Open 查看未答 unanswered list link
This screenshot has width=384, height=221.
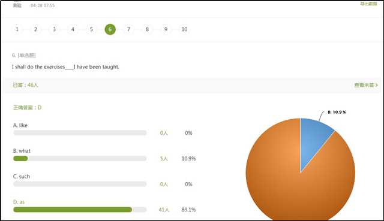pos(364,85)
